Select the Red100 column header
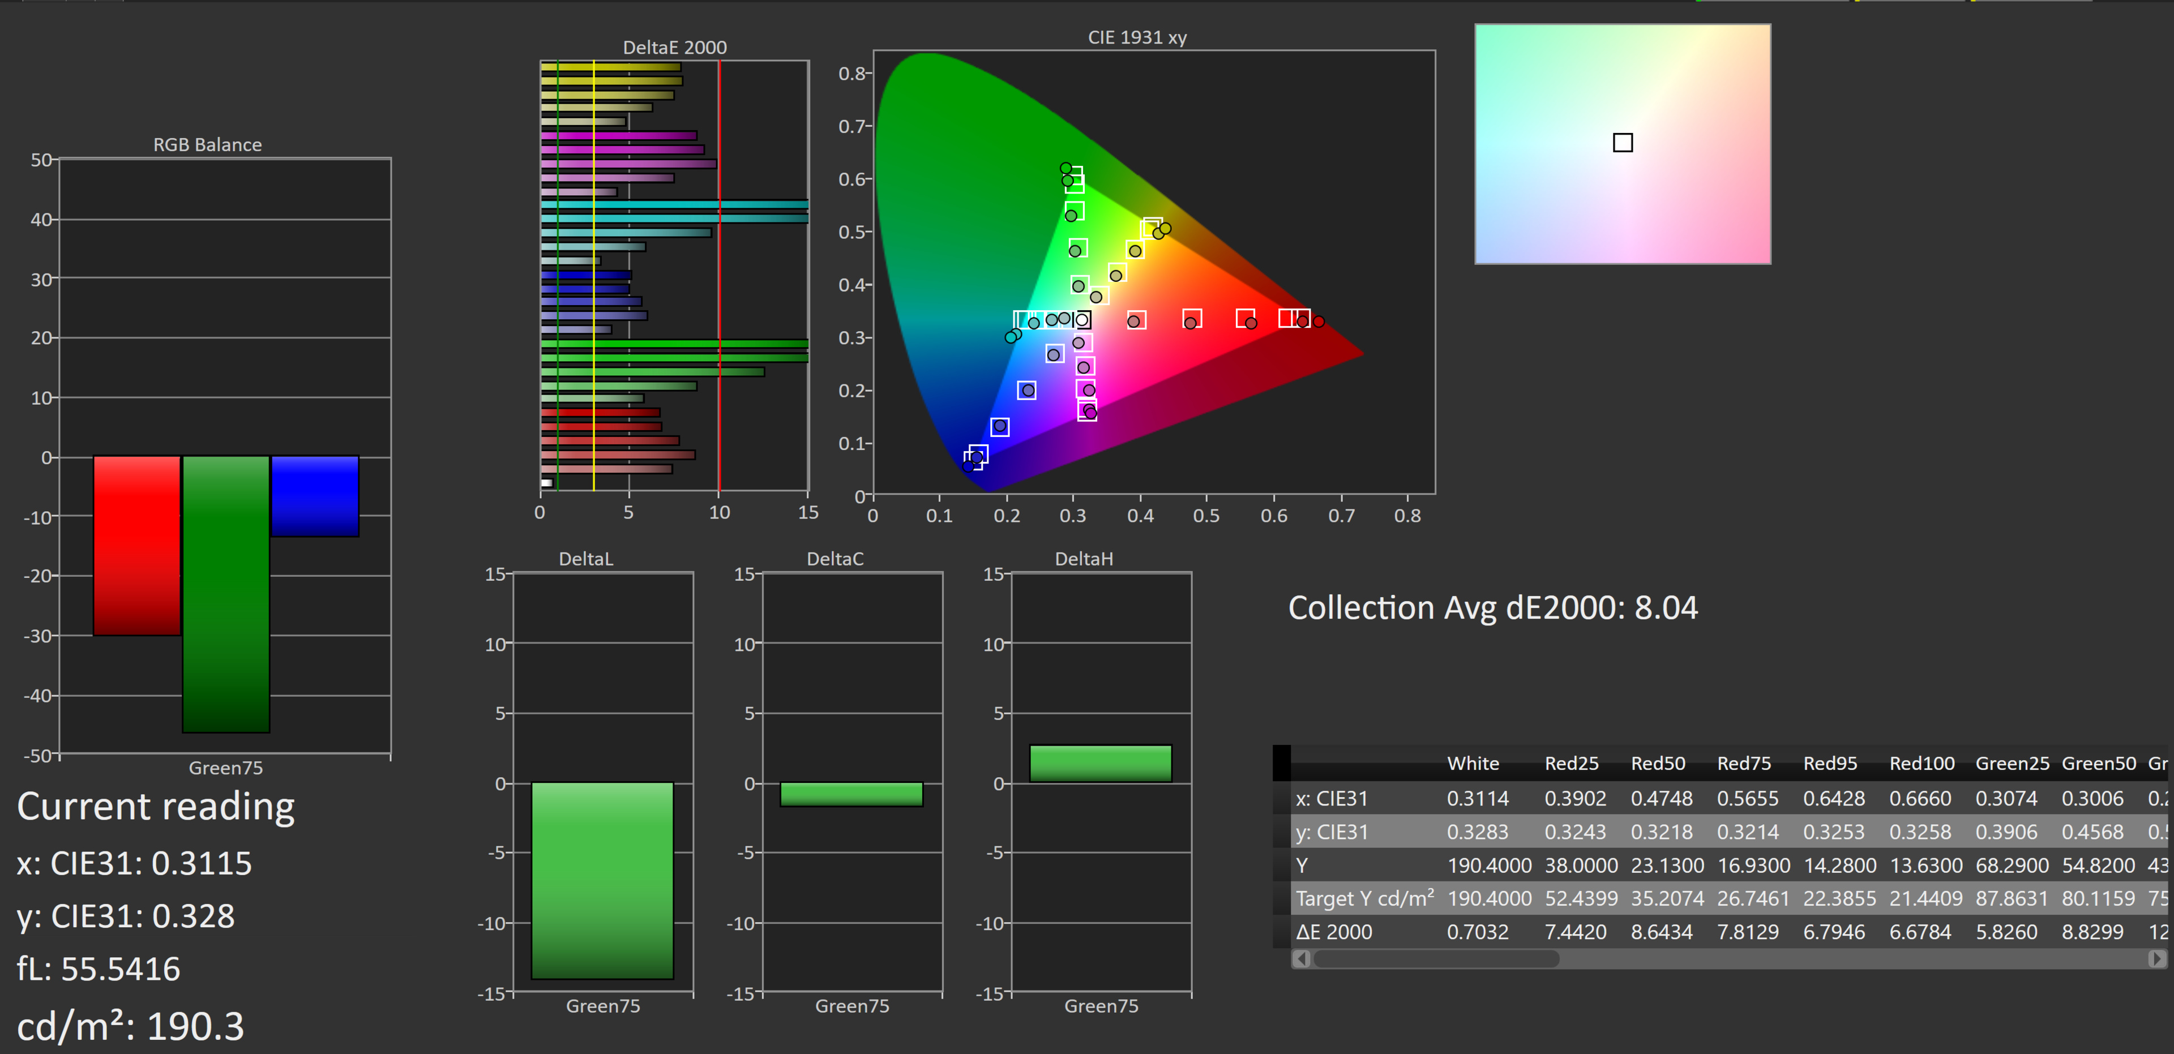Image resolution: width=2174 pixels, height=1054 pixels. click(x=1921, y=764)
